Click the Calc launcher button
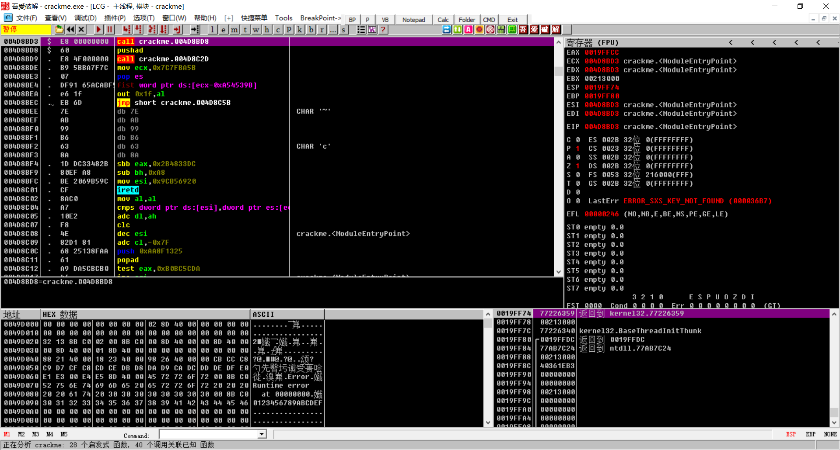 443,20
